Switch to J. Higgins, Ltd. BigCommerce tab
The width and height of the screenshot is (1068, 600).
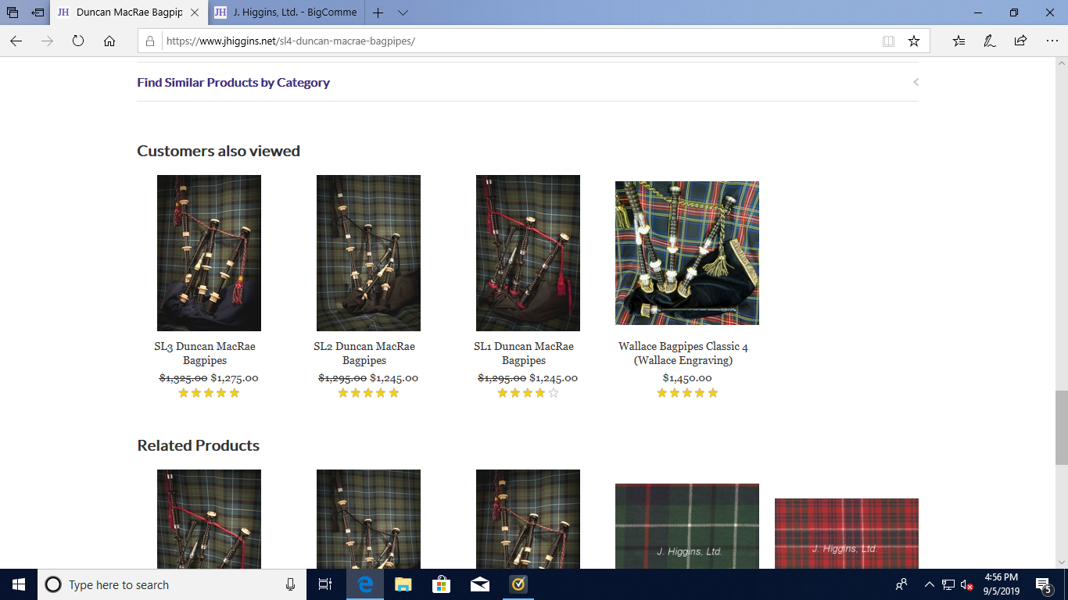[285, 12]
